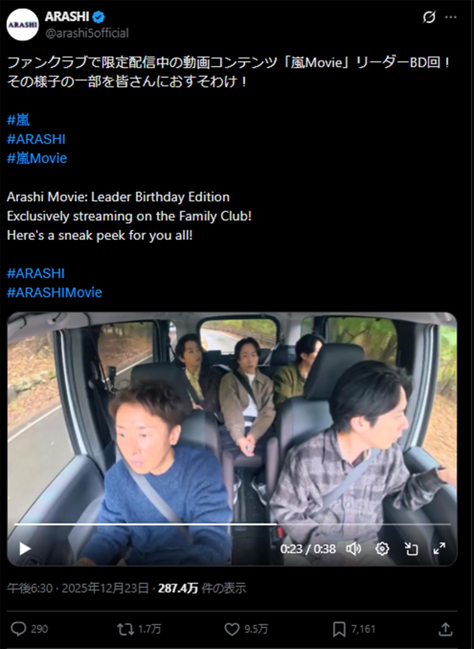Open video settings gear
474x649 pixels.
(x=382, y=549)
